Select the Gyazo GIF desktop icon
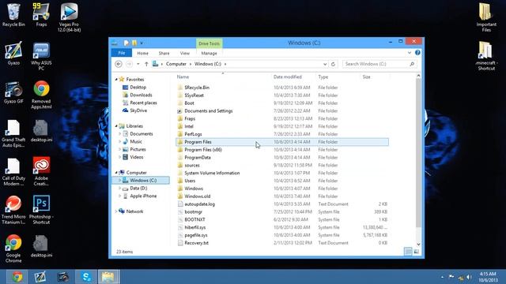 click(13, 92)
